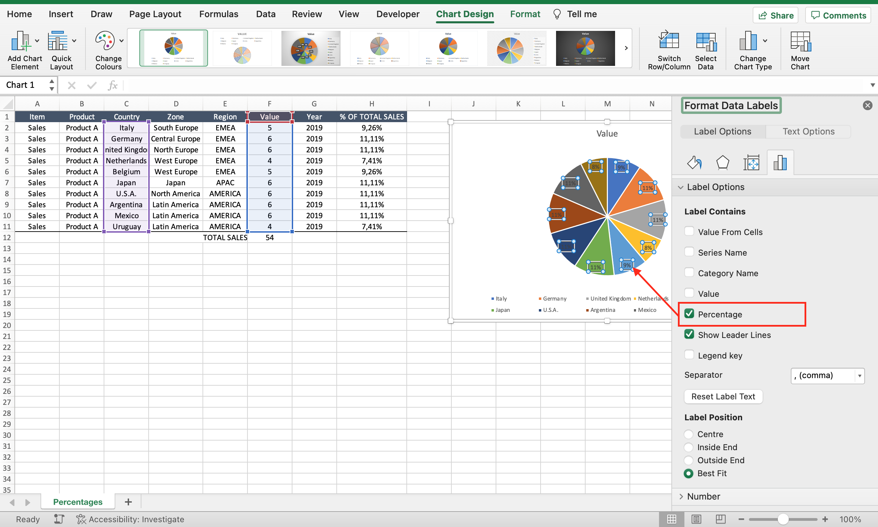Enable the Value From Cells checkbox
The image size is (878, 527).
point(689,231)
